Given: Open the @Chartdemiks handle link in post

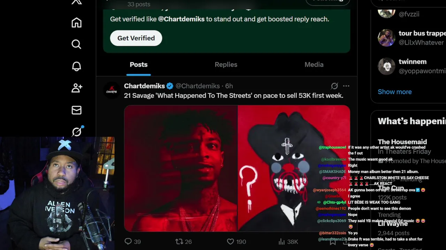Looking at the screenshot, I should pos(198,86).
